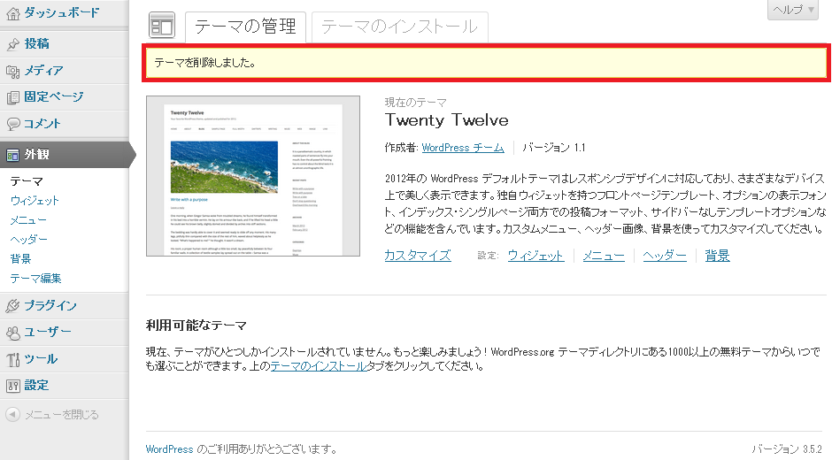Click the Settings icon in sidebar

point(13,386)
